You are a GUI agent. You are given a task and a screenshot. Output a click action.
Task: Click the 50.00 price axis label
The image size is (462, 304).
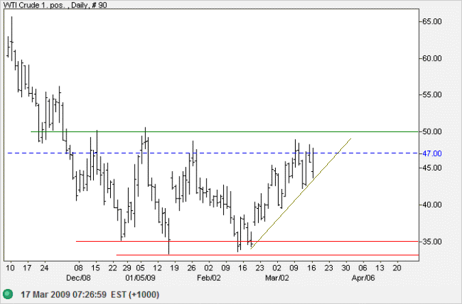click(432, 131)
